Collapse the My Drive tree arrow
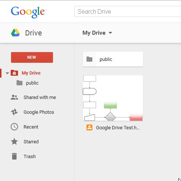The width and height of the screenshot is (181, 181). pos(7,73)
